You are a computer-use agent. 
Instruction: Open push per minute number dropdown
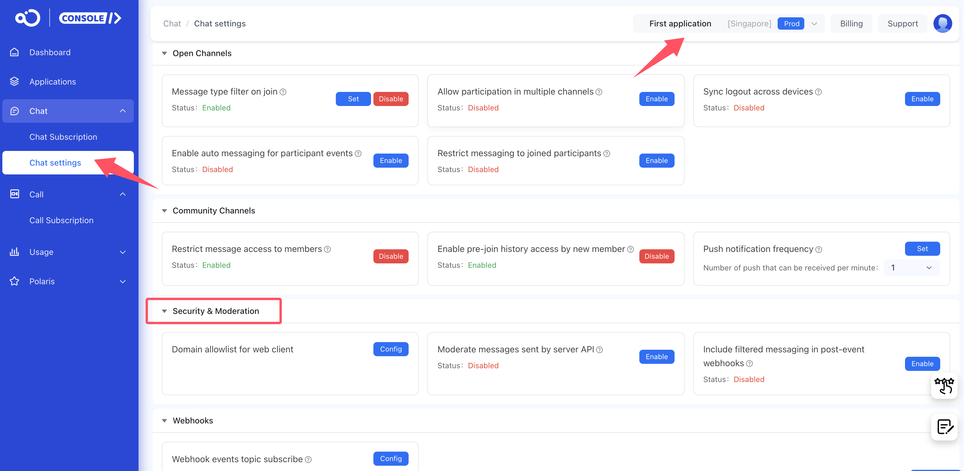911,267
